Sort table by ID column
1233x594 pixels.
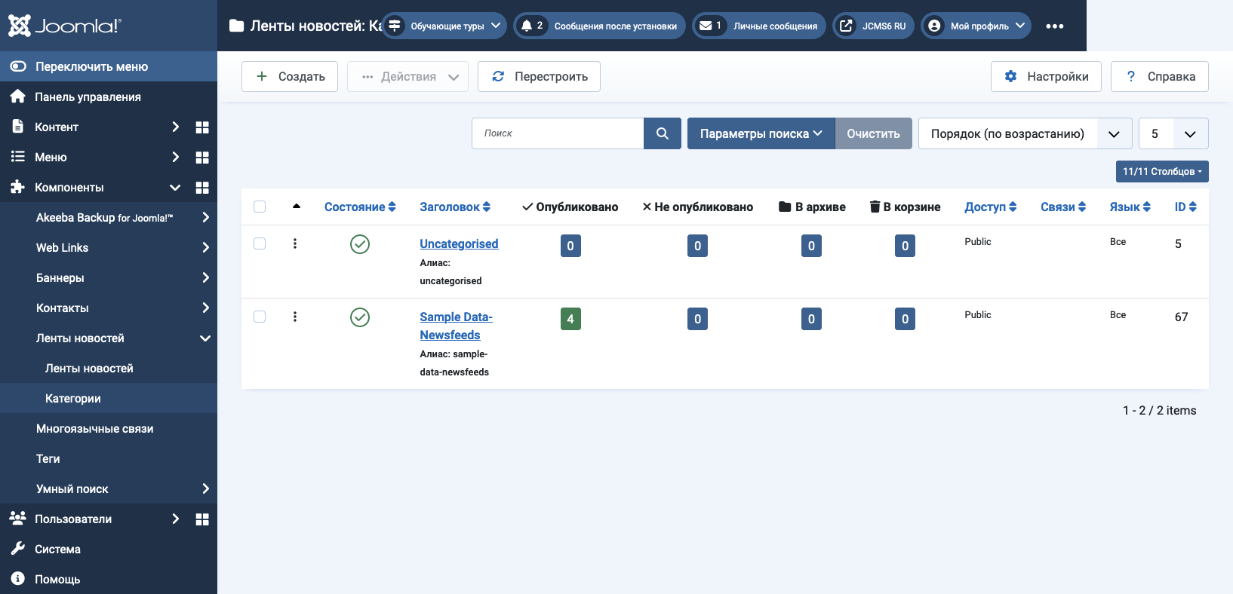[x=1185, y=207]
